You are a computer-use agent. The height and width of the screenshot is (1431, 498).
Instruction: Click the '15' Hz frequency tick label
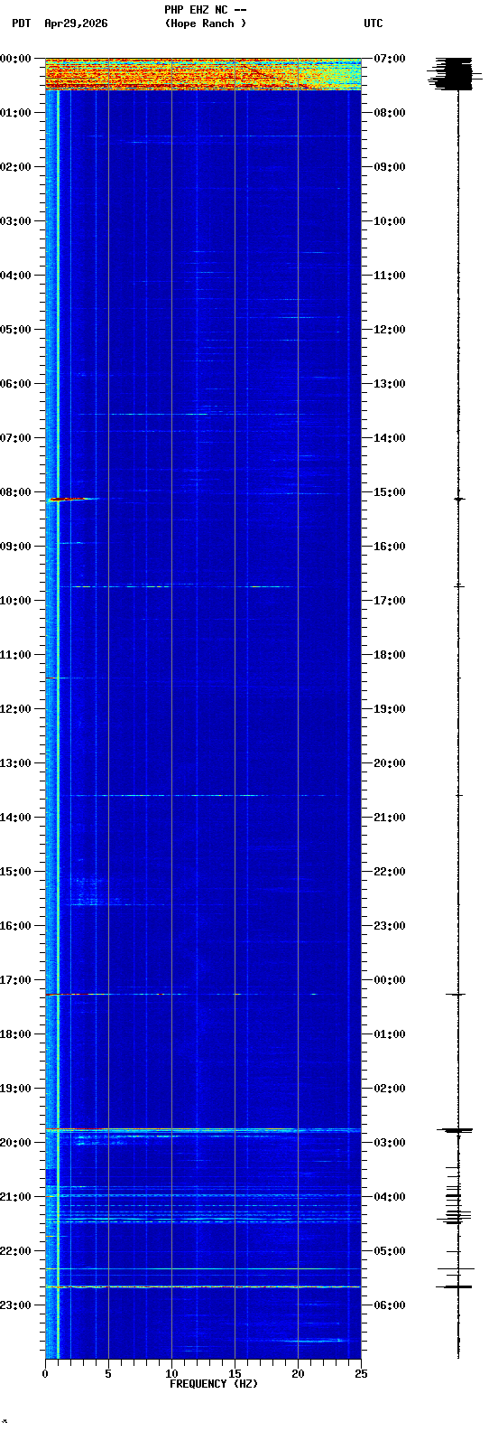coord(235,1374)
